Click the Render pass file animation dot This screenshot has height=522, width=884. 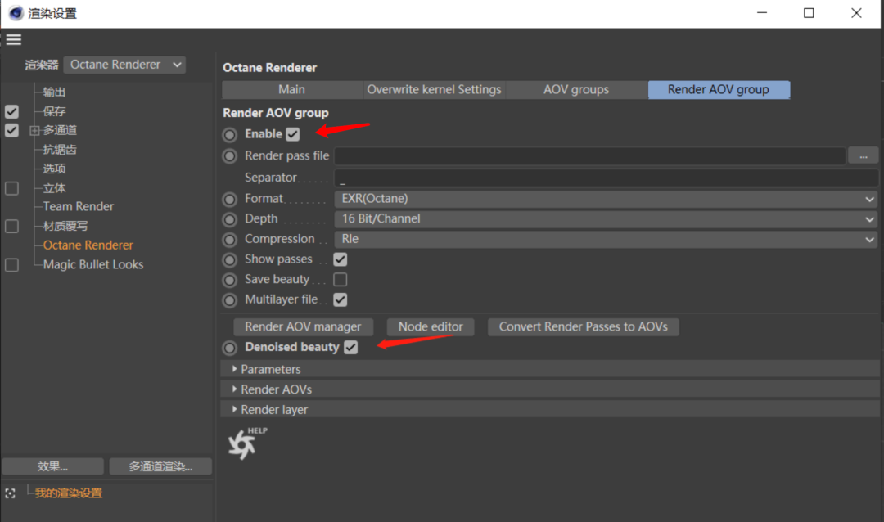click(229, 156)
